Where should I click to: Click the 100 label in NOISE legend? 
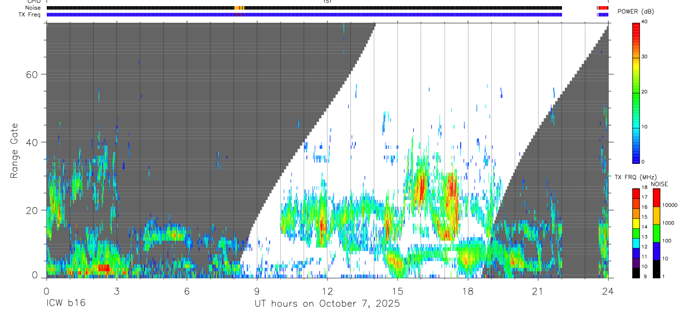tap(667, 241)
